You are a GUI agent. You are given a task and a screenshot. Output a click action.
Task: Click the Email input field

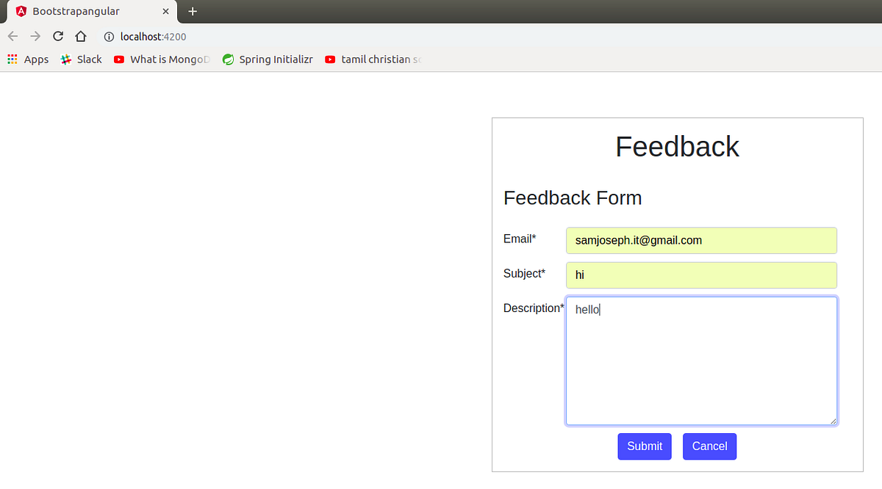tap(701, 240)
